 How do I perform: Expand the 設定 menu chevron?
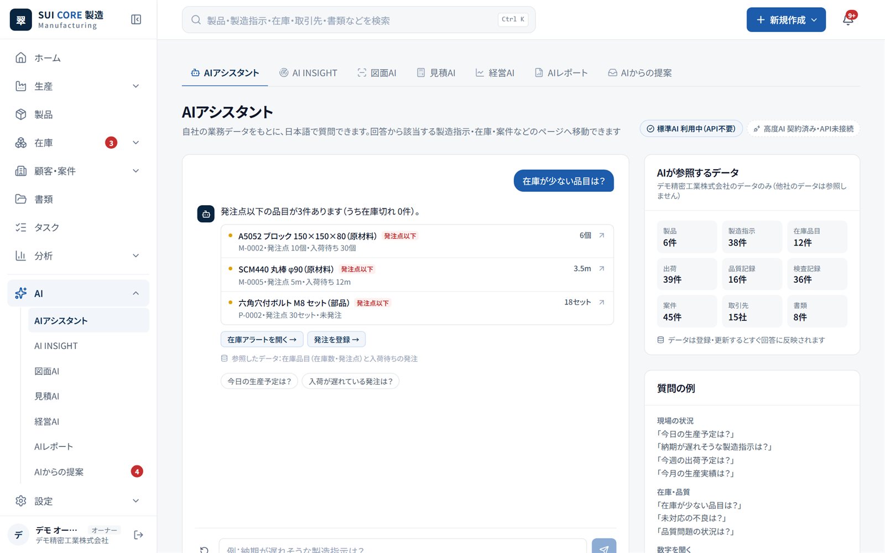click(136, 501)
